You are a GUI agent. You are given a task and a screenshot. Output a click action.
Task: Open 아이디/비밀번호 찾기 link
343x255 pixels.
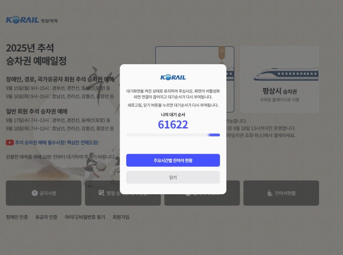click(85, 217)
